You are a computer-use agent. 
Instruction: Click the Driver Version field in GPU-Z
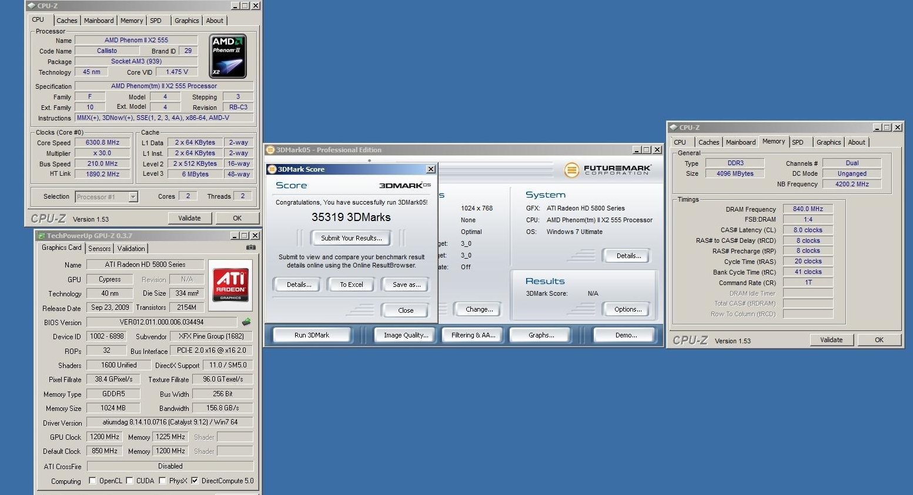(170, 422)
